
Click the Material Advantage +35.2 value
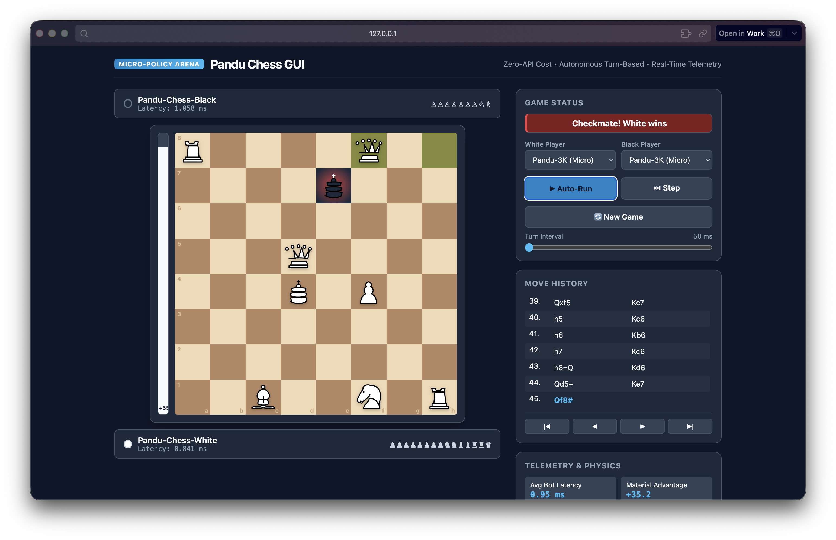point(638,494)
